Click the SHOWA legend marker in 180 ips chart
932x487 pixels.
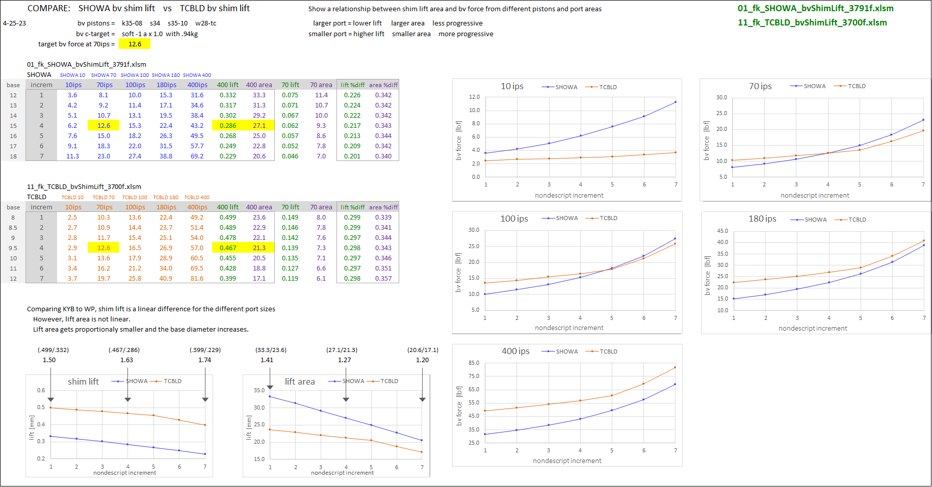tap(797, 220)
